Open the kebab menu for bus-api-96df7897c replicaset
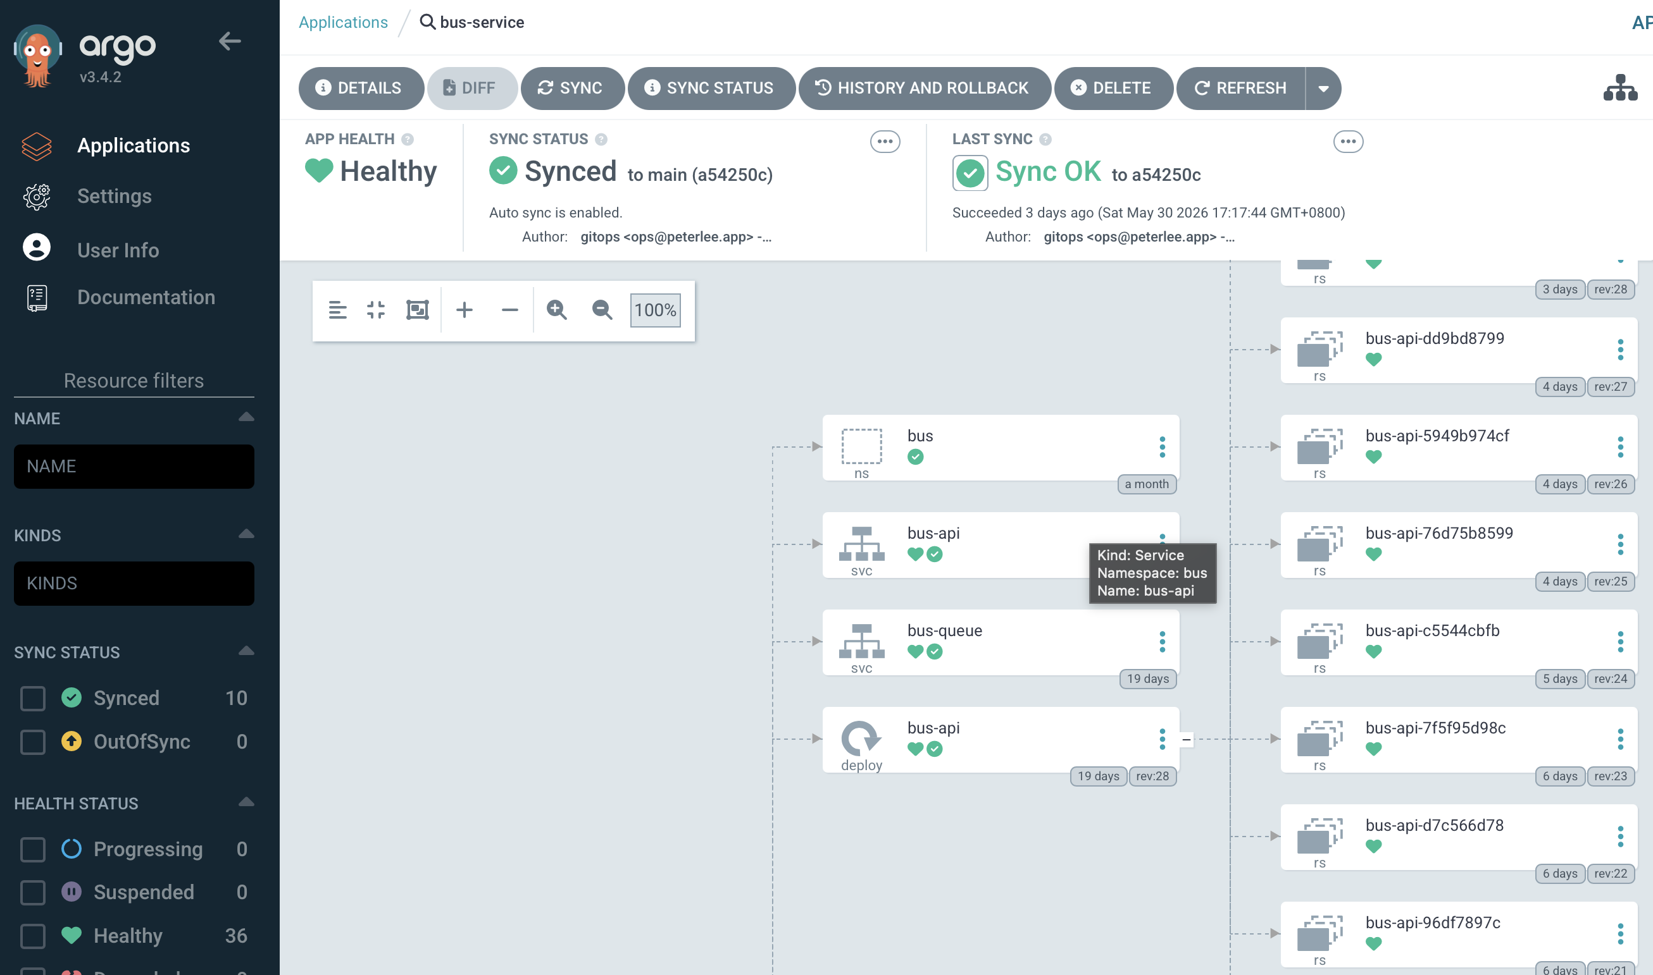Image resolution: width=1653 pixels, height=975 pixels. 1620,935
